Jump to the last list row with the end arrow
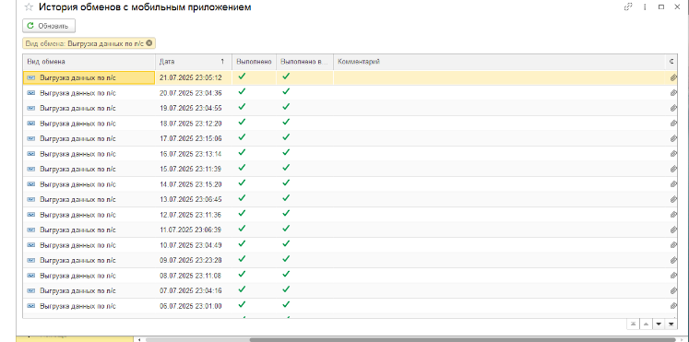The image size is (689, 342). pyautogui.click(x=671, y=324)
